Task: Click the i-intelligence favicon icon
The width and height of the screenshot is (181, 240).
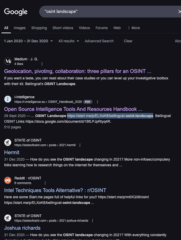Action: tap(8, 99)
